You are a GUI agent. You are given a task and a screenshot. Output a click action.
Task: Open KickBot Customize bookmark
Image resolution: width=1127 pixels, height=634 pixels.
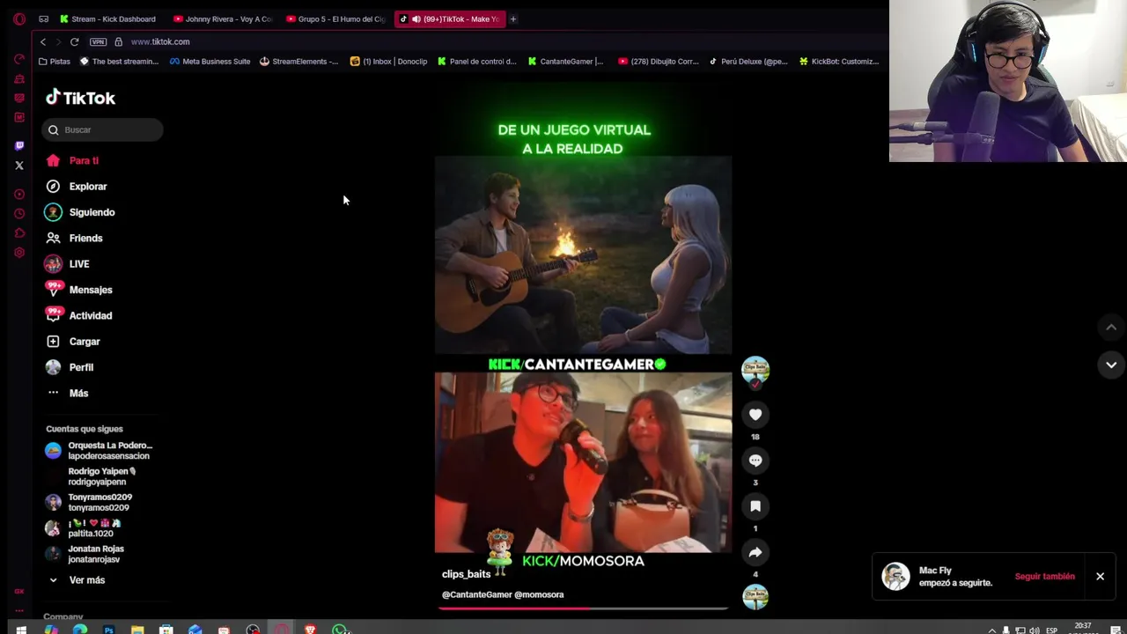click(x=839, y=62)
